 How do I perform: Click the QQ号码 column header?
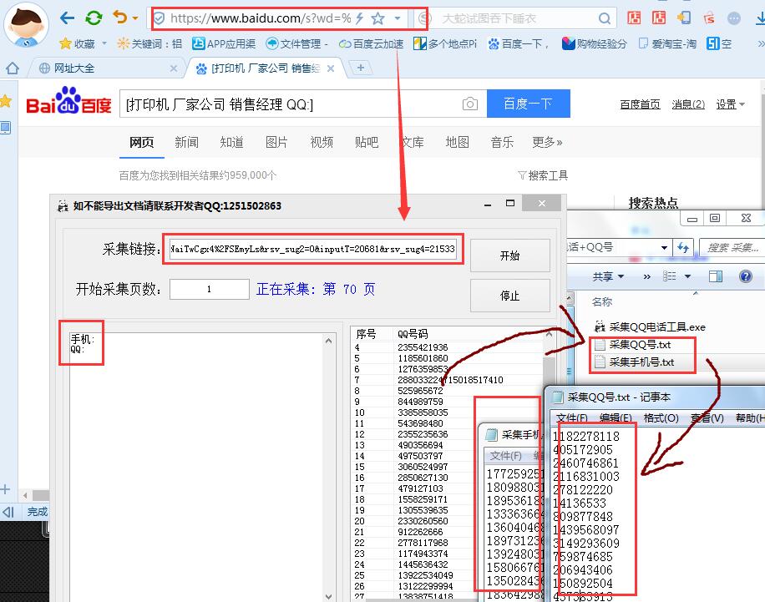(x=413, y=334)
